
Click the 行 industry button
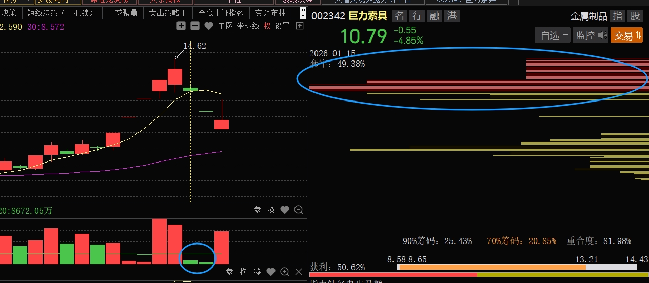click(417, 16)
